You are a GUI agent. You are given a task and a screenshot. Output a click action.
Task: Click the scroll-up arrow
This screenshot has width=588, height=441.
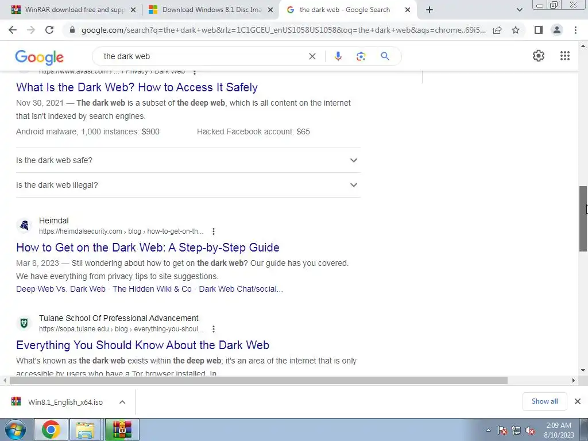coord(583,46)
